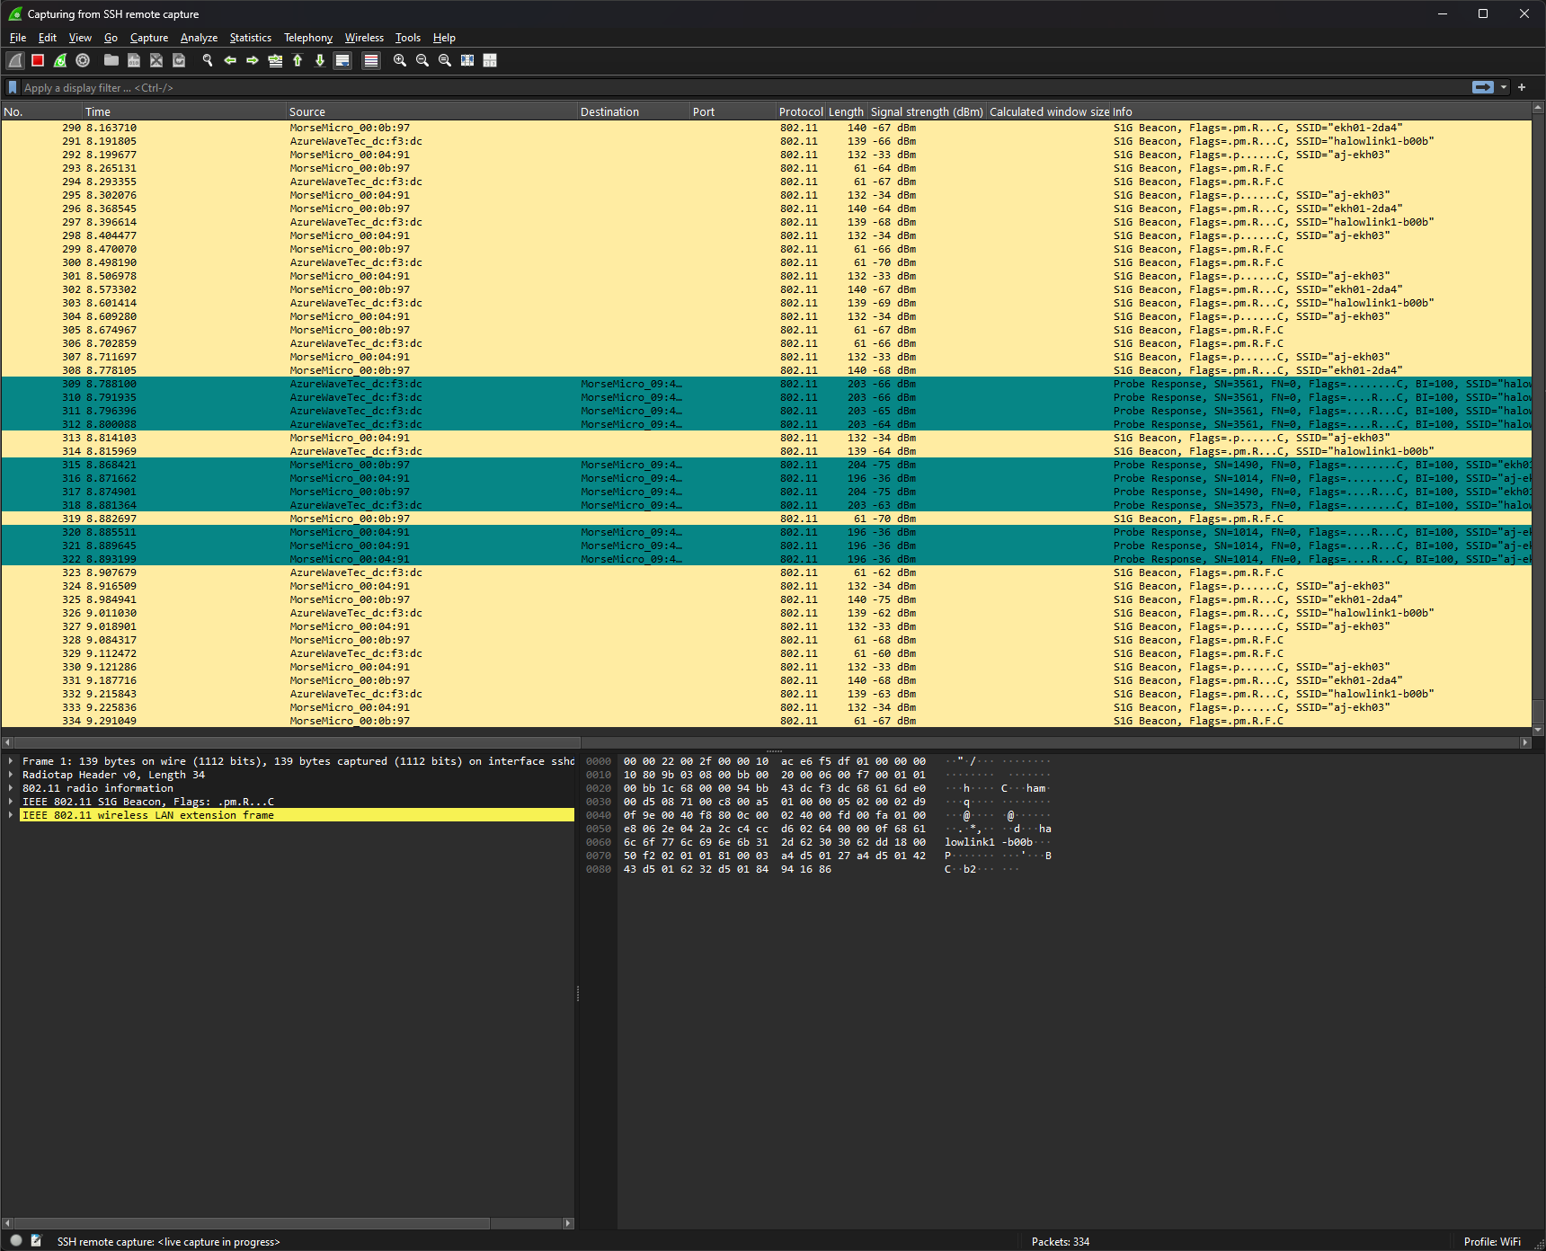Stop the running packet capture
This screenshot has width=1546, height=1251.
38,60
